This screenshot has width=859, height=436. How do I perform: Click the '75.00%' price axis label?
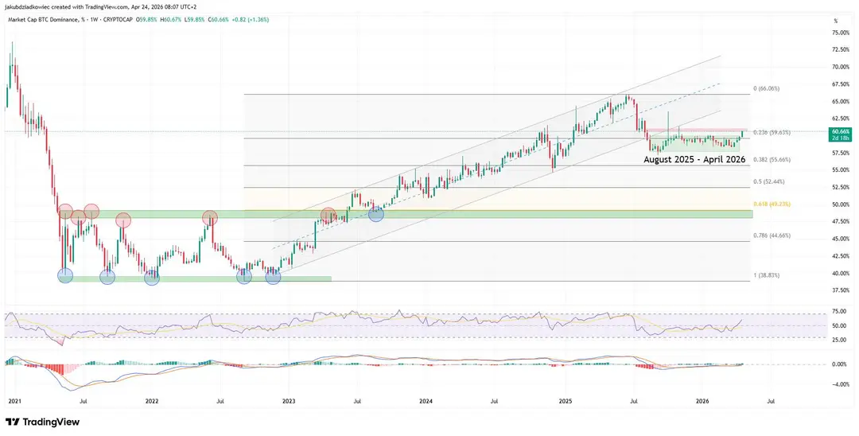(x=841, y=33)
